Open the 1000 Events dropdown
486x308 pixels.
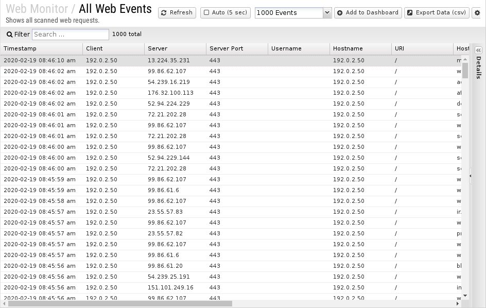point(293,13)
